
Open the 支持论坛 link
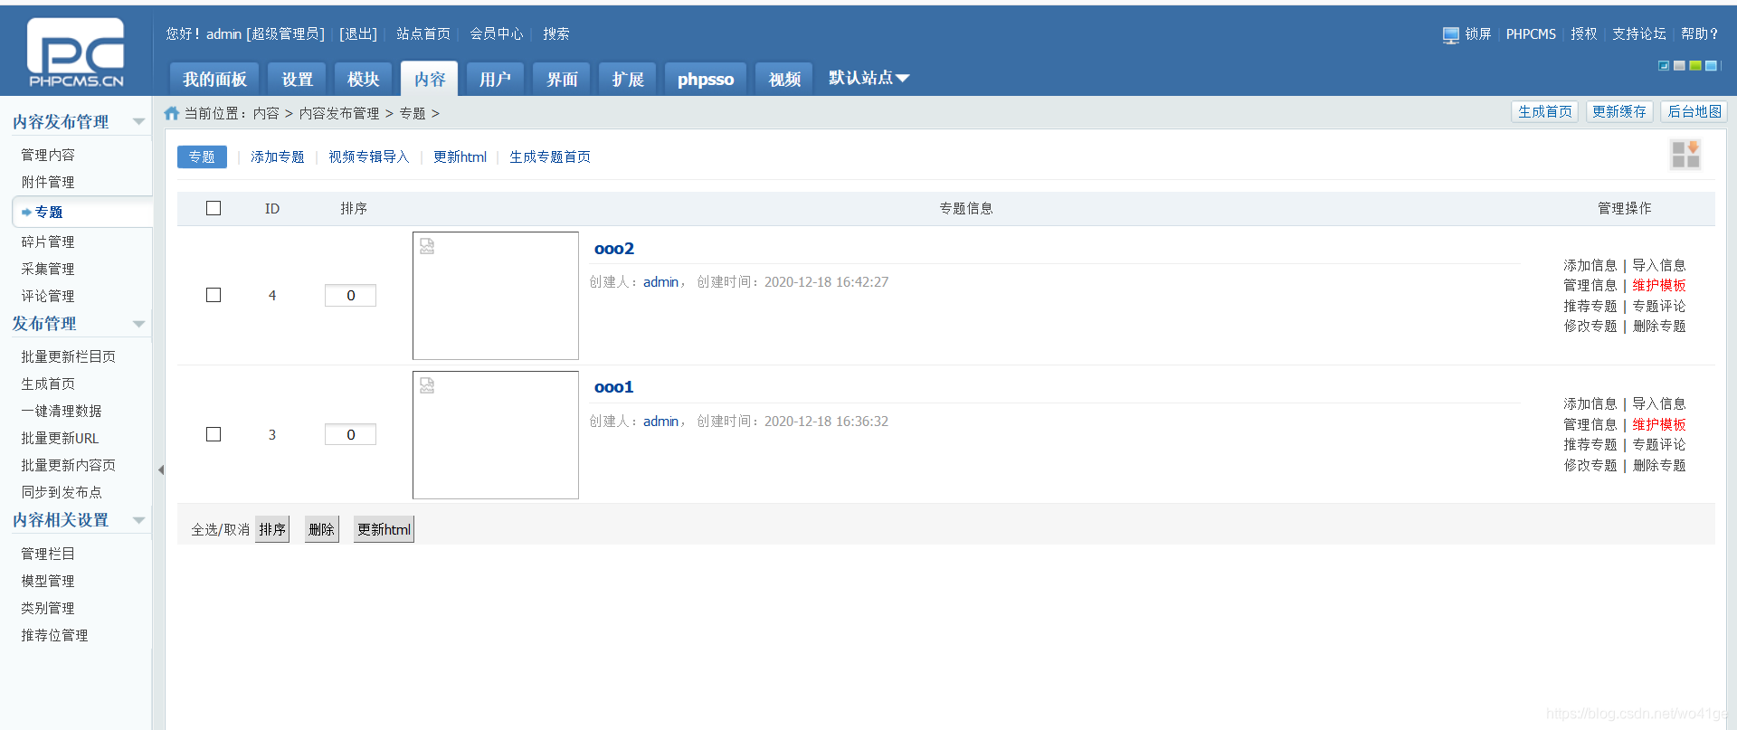(1639, 33)
